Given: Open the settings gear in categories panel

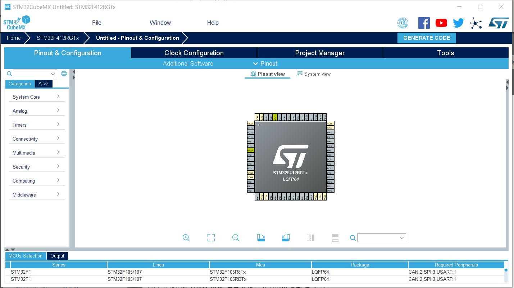Looking at the screenshot, I should pyautogui.click(x=64, y=74).
